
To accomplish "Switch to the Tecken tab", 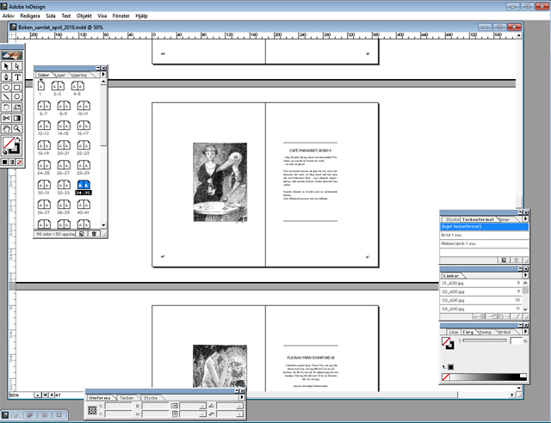I will tap(127, 398).
